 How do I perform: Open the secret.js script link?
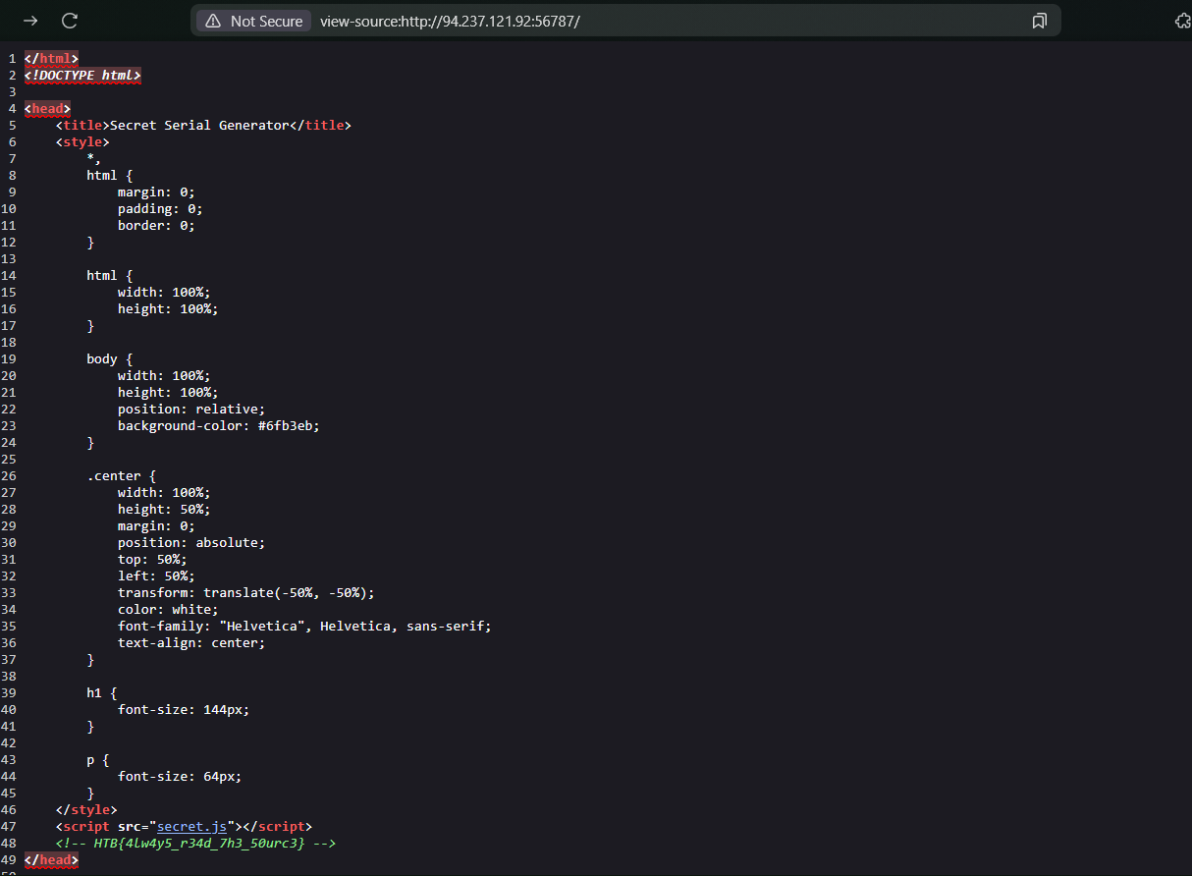pyautogui.click(x=191, y=827)
